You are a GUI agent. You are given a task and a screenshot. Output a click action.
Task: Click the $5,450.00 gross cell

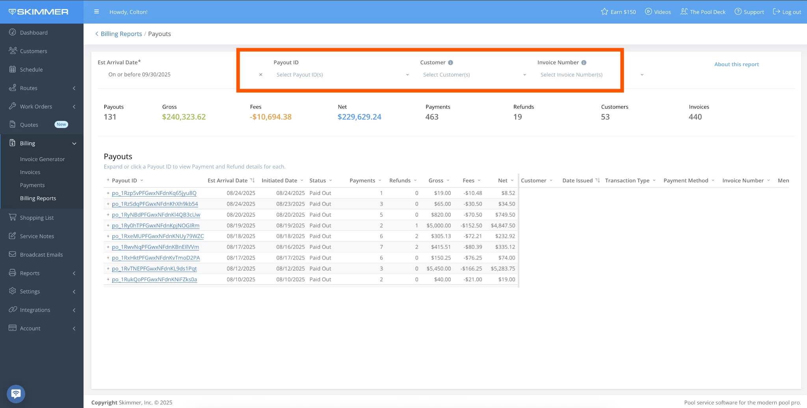point(439,269)
